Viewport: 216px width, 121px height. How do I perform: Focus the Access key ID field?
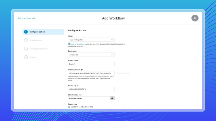point(91,89)
